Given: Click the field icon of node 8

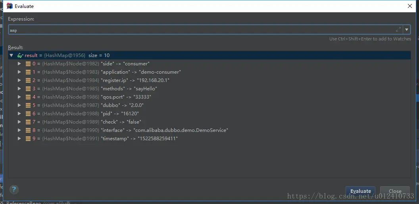Looking at the screenshot, I should 28,130.
